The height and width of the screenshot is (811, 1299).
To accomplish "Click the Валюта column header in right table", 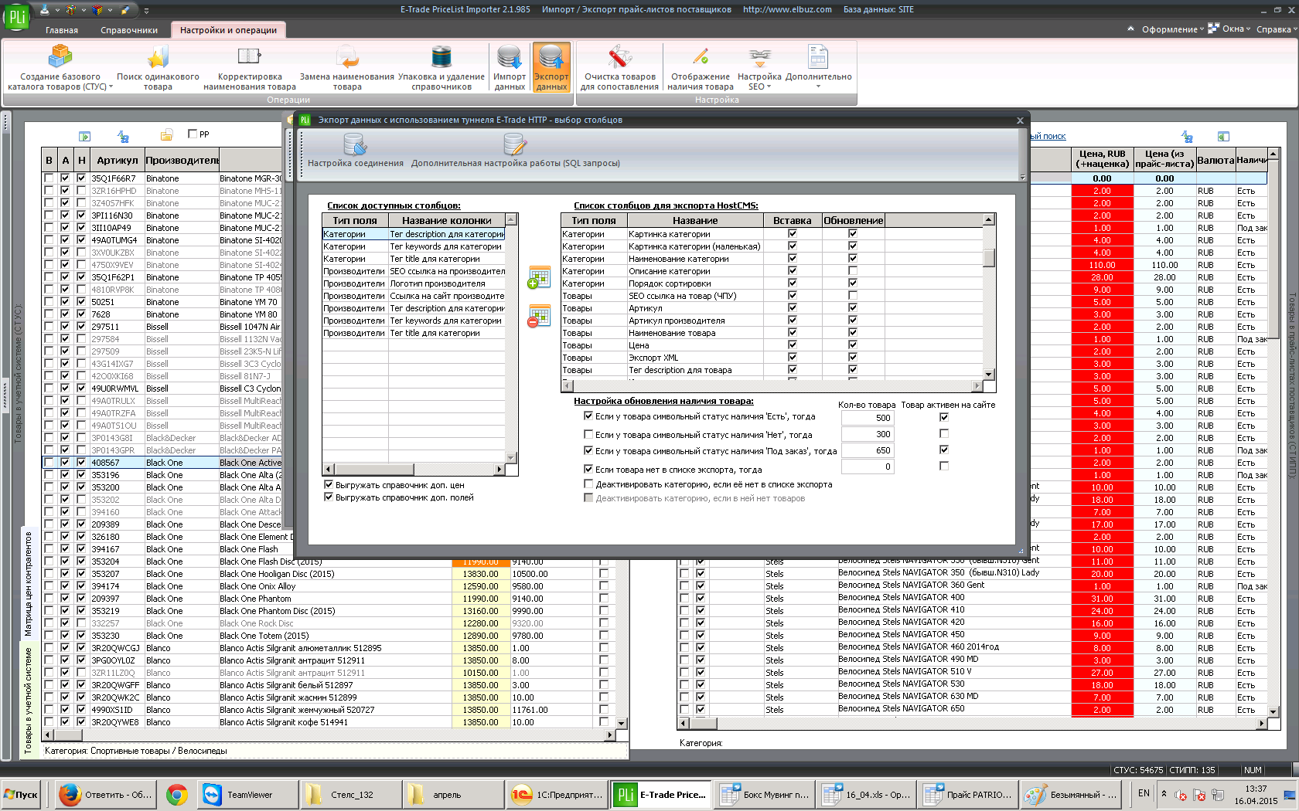I will tap(1215, 160).
